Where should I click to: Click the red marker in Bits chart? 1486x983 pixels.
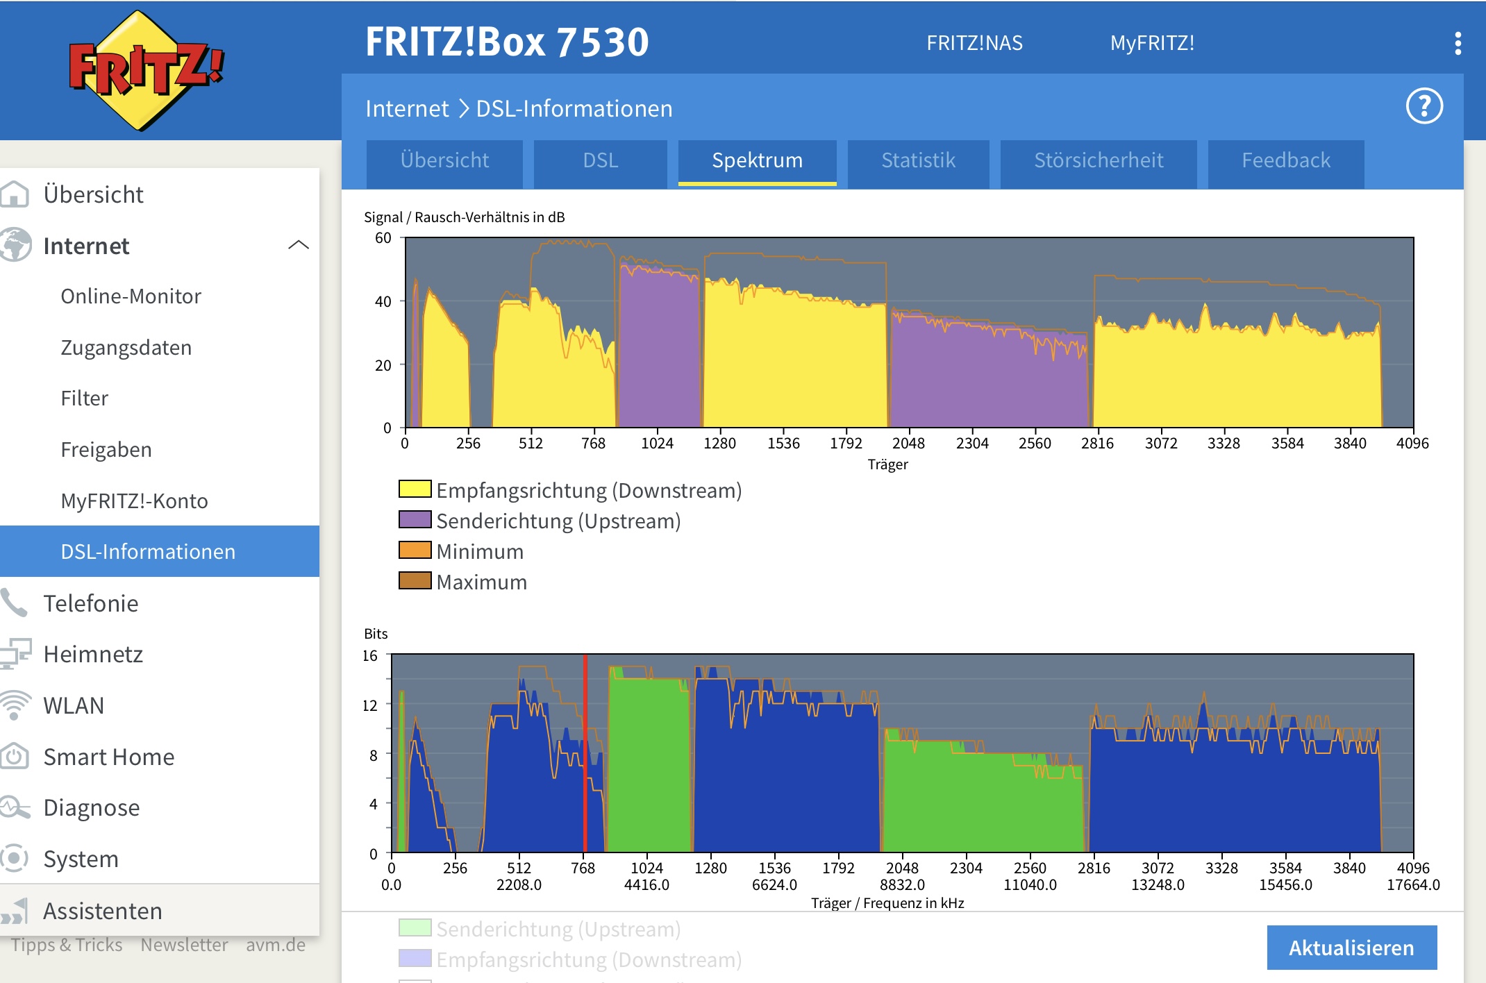pos(585,753)
